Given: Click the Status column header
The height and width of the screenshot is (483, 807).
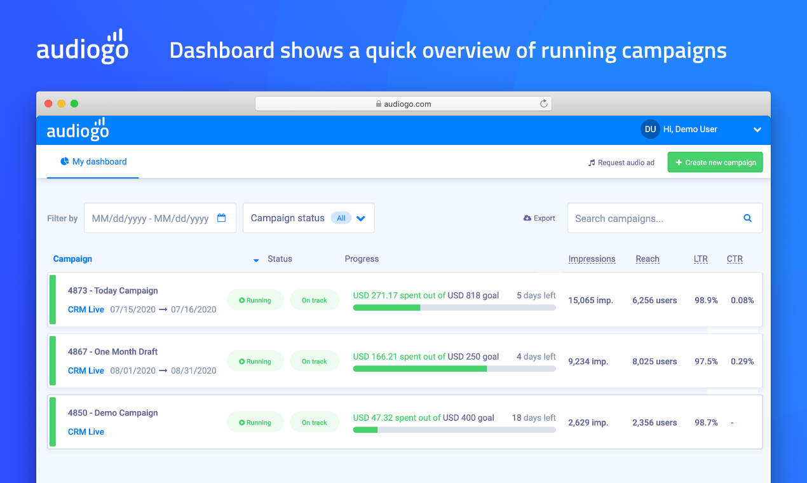Looking at the screenshot, I should (280, 259).
